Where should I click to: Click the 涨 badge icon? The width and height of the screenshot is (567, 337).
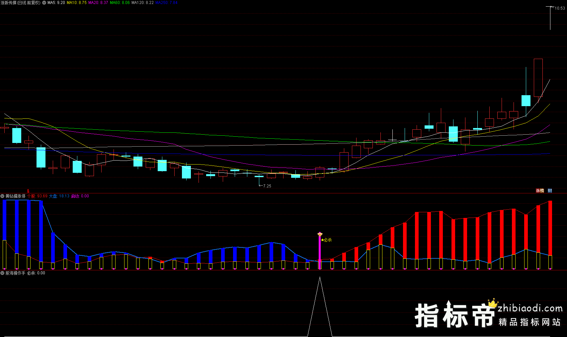point(538,191)
